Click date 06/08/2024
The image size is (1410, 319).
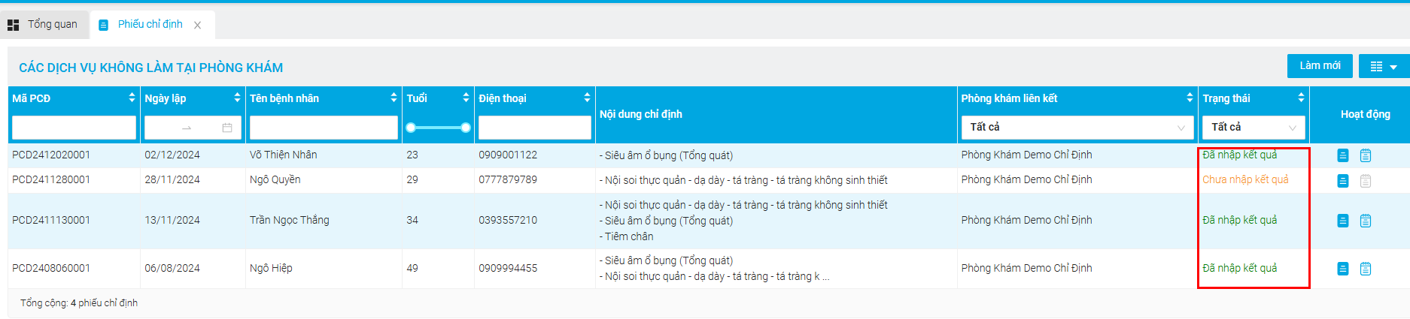(172, 268)
